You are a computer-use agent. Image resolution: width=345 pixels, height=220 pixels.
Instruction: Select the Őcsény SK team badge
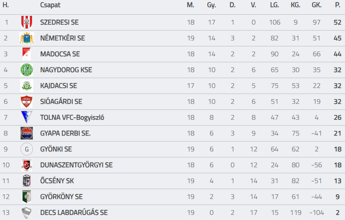tap(27, 181)
